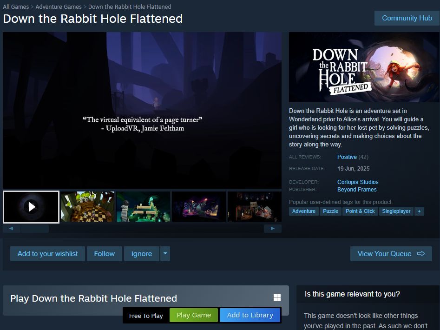Follow this game
Viewport: 440px width, 330px height.
[x=105, y=254]
